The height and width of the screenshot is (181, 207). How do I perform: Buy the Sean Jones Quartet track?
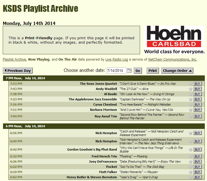197,84
